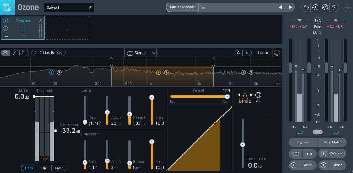This screenshot has width=353, height=173.
Task: Go to previous preset arrow
Action: [x=280, y=7]
